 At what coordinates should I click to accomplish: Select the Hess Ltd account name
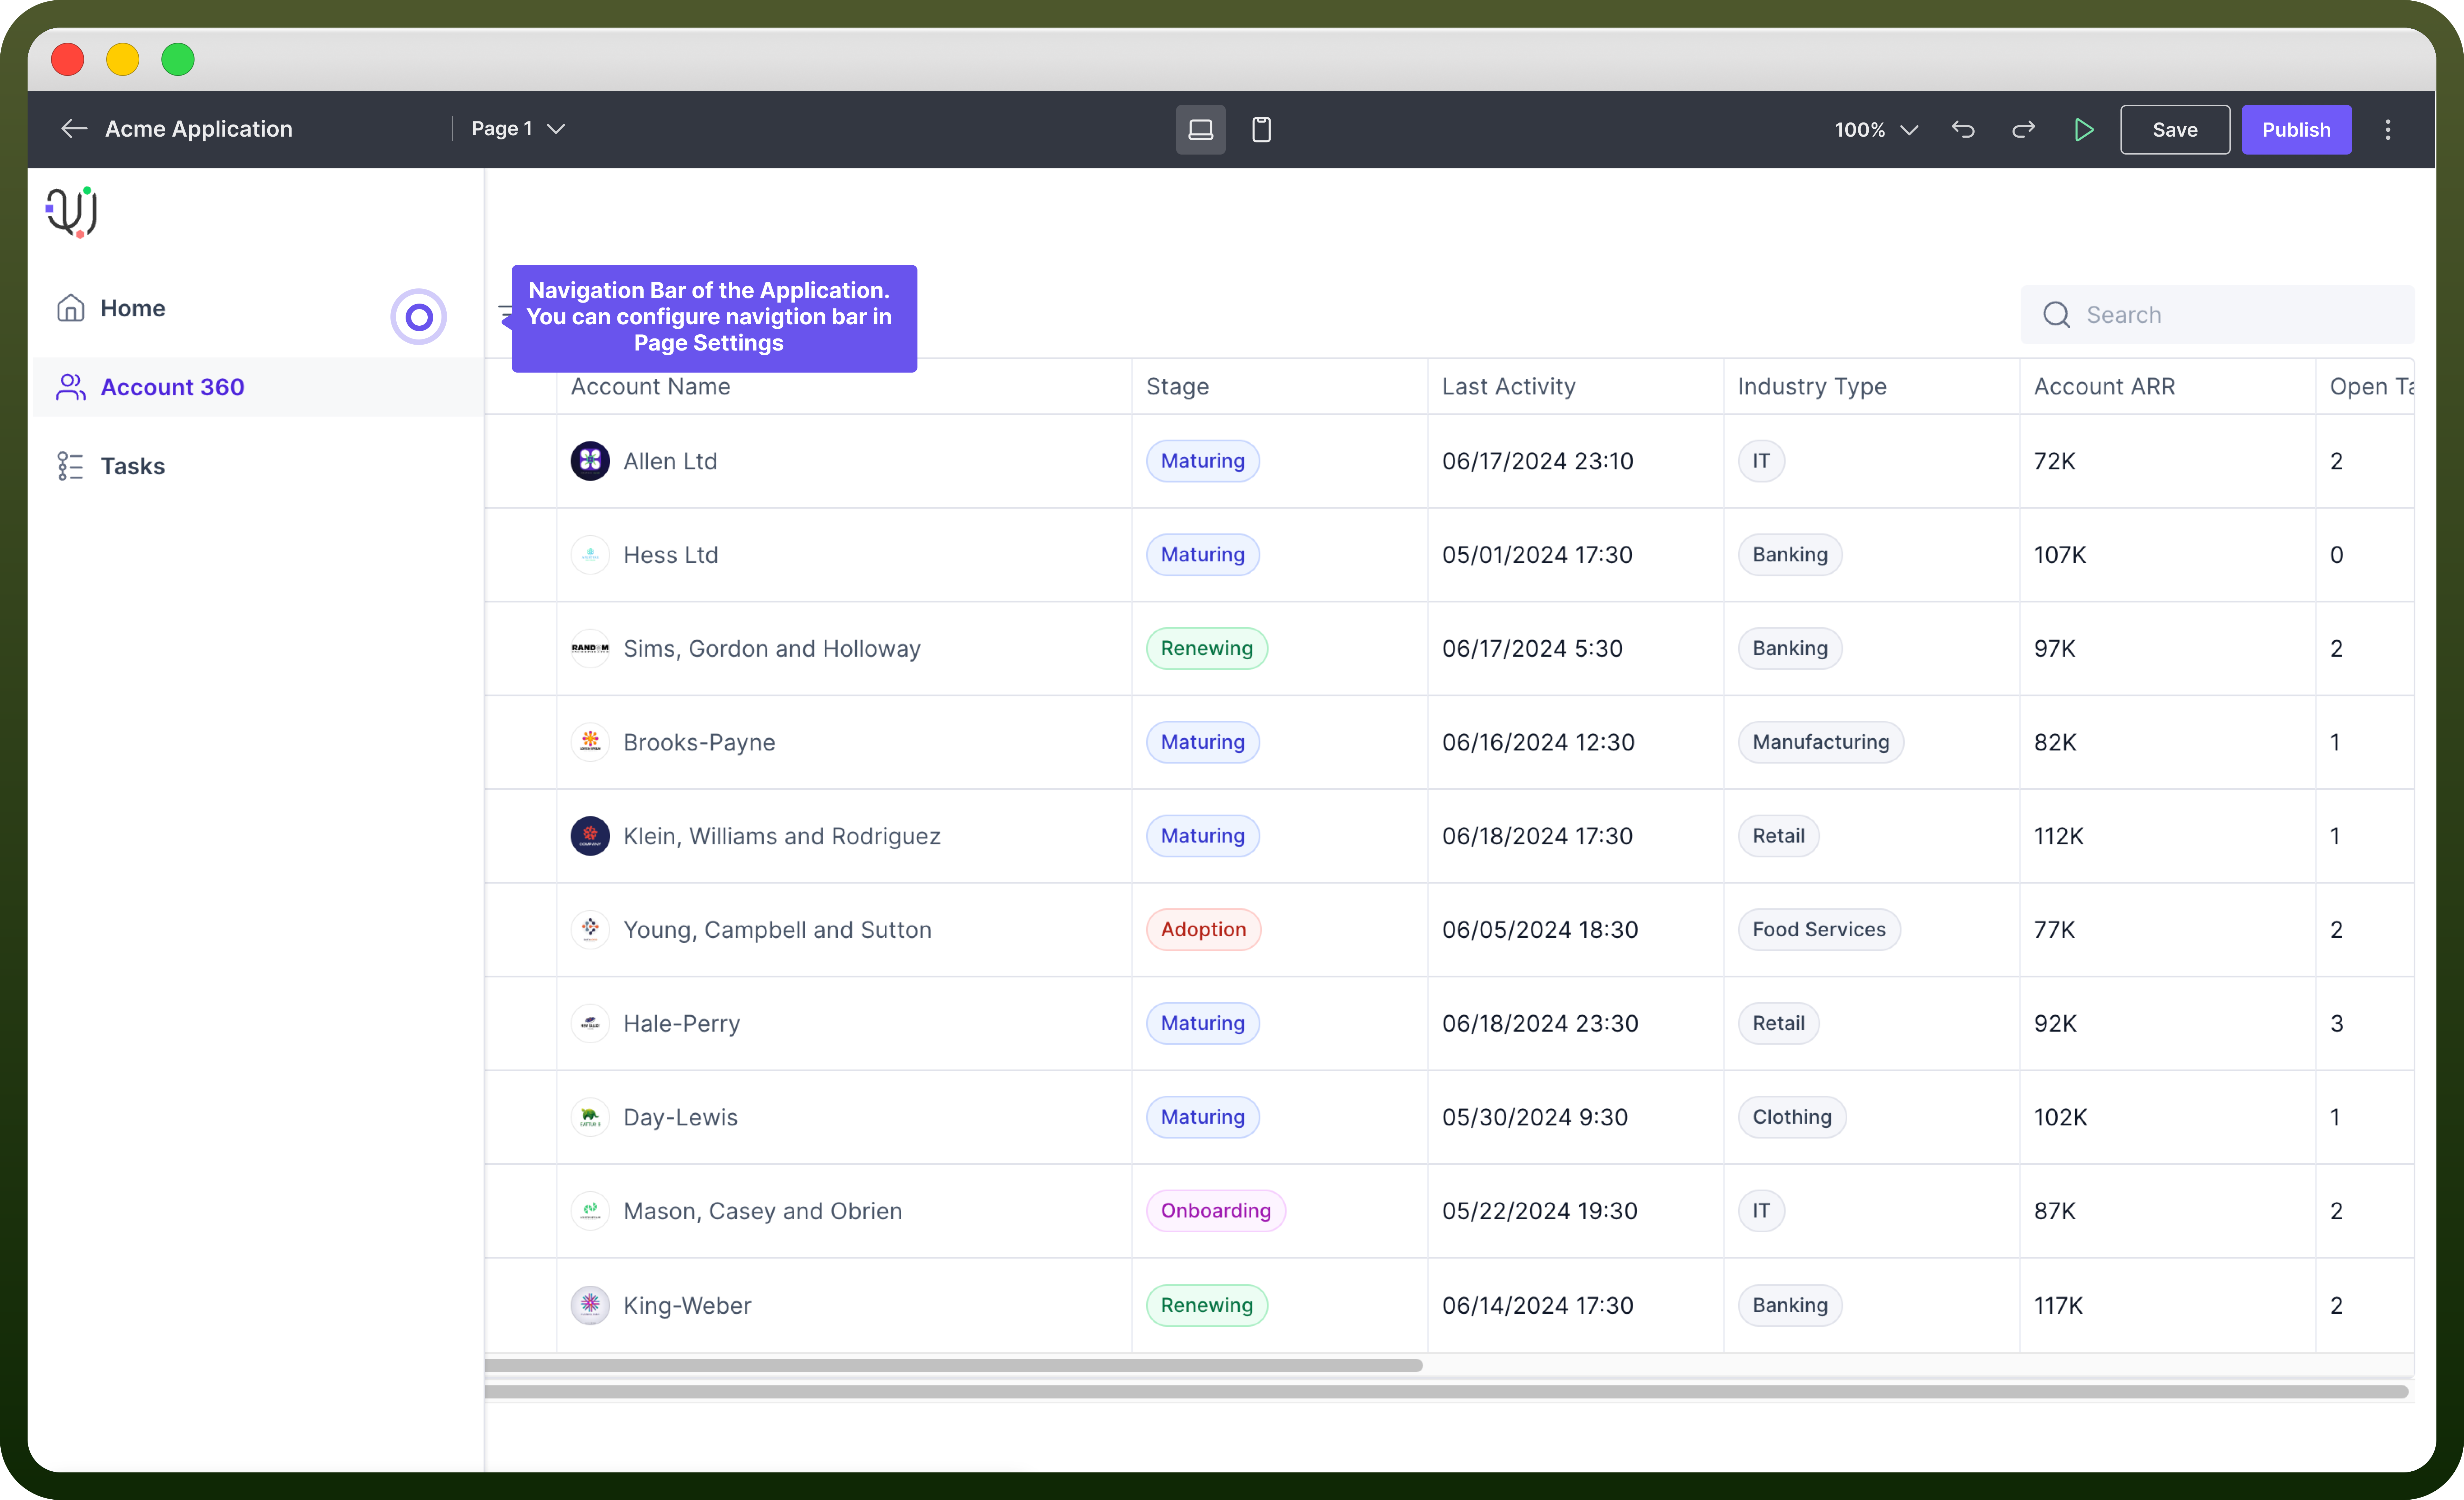(670, 555)
